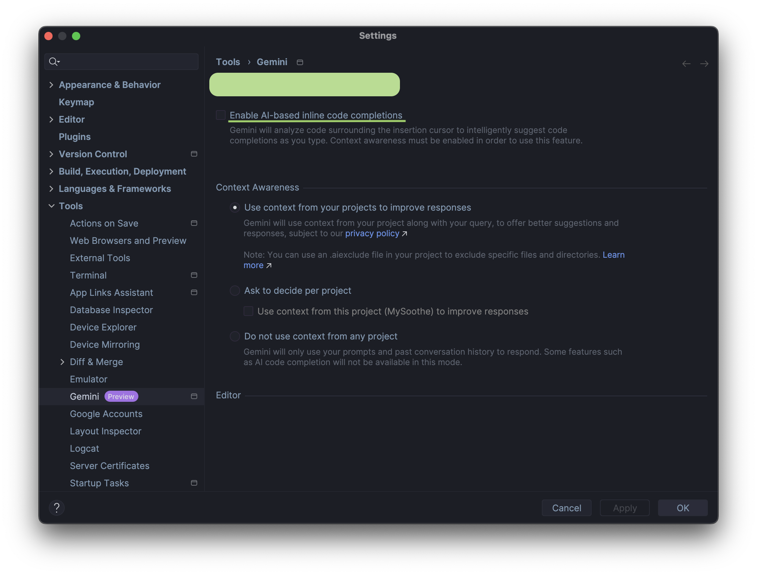The width and height of the screenshot is (757, 575).
Task: Expand Diff & Merge subsection
Action: click(62, 362)
